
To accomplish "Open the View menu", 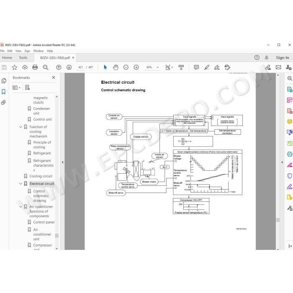I will (x=18, y=51).
